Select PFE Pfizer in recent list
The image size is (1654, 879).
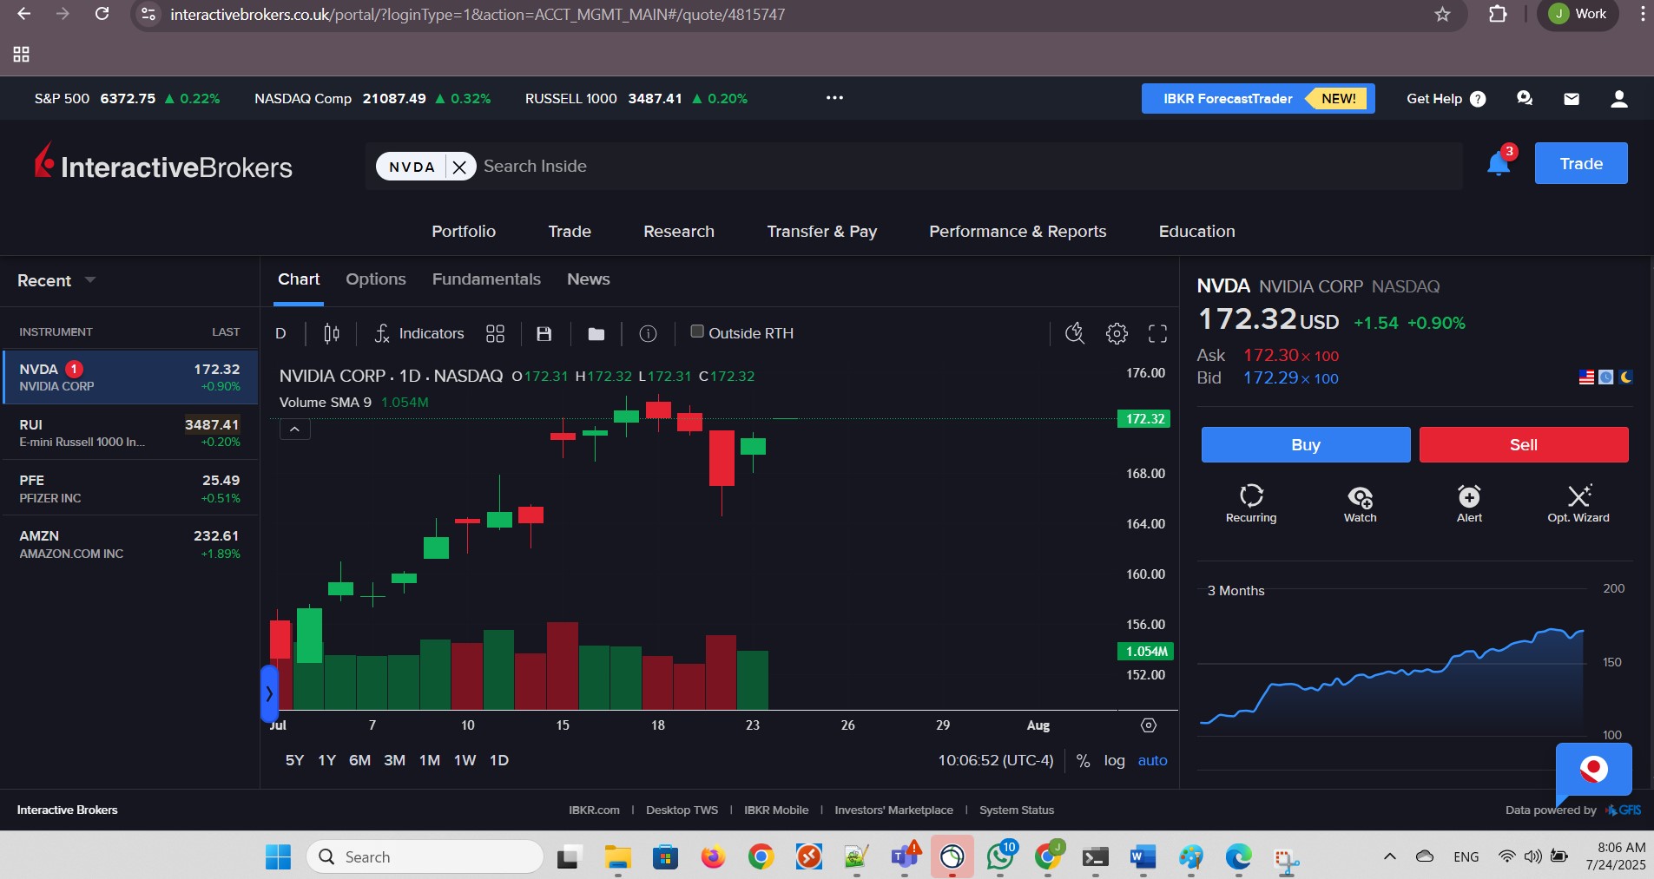pyautogui.click(x=130, y=489)
